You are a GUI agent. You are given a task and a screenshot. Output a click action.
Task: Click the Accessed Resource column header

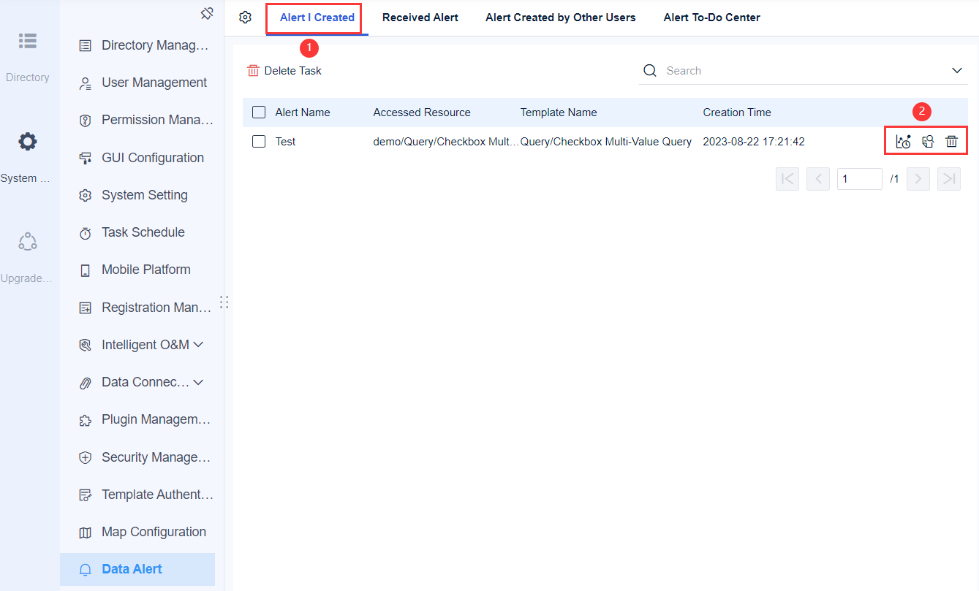click(422, 113)
